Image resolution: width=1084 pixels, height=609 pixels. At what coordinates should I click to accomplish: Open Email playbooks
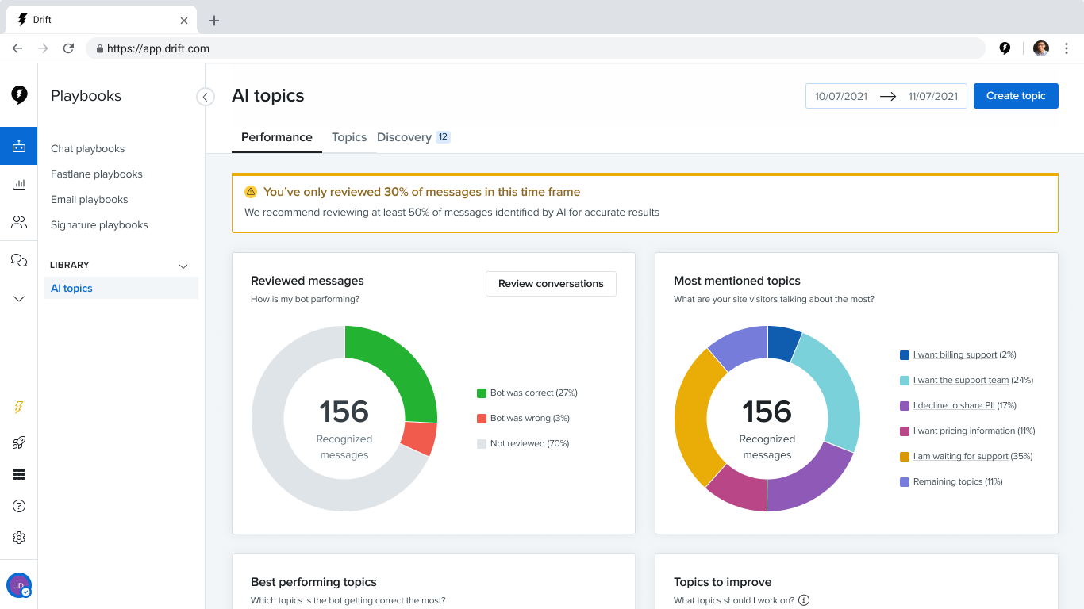click(x=90, y=199)
